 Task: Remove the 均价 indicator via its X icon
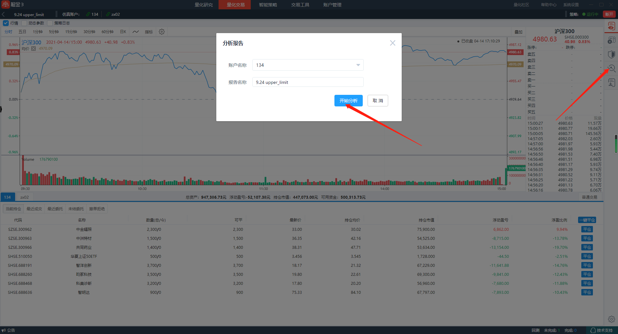(33, 49)
